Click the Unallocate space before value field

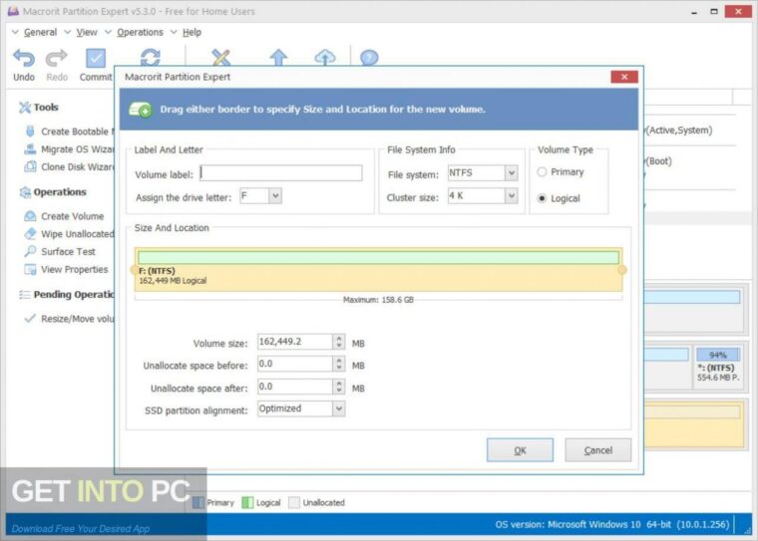(x=295, y=364)
